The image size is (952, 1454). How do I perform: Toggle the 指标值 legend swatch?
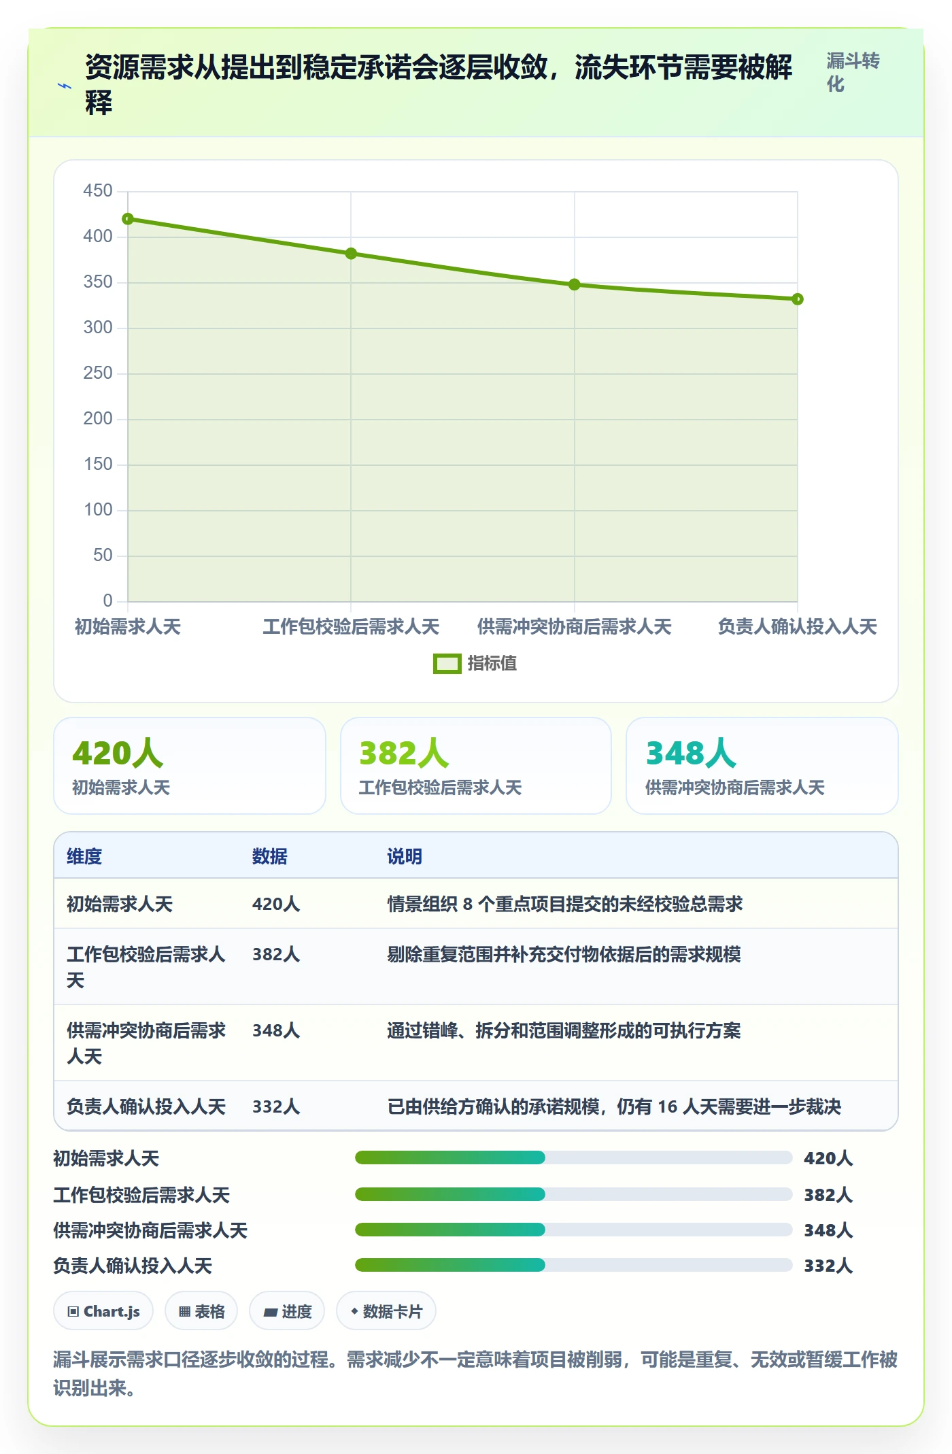pos(447,664)
